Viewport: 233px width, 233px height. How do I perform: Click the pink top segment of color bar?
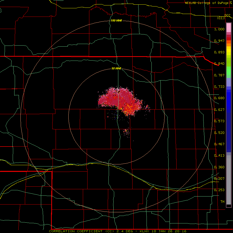[229, 28]
